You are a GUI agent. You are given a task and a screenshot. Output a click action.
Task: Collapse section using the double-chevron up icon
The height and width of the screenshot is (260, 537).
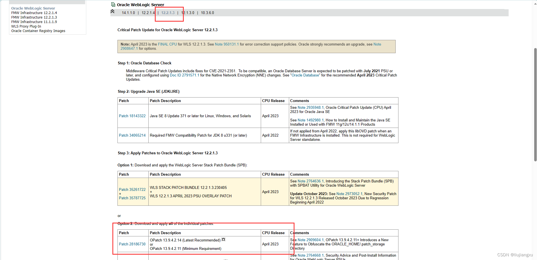112,12
